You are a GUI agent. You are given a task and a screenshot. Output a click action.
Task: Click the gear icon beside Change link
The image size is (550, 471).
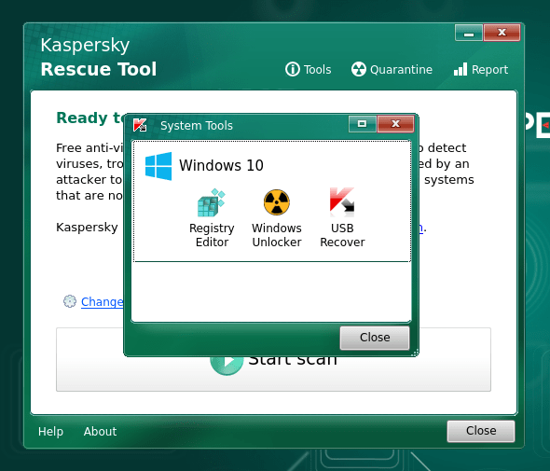click(70, 301)
